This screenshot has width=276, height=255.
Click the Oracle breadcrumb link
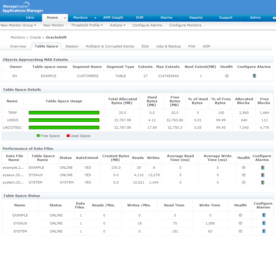click(x=35, y=38)
